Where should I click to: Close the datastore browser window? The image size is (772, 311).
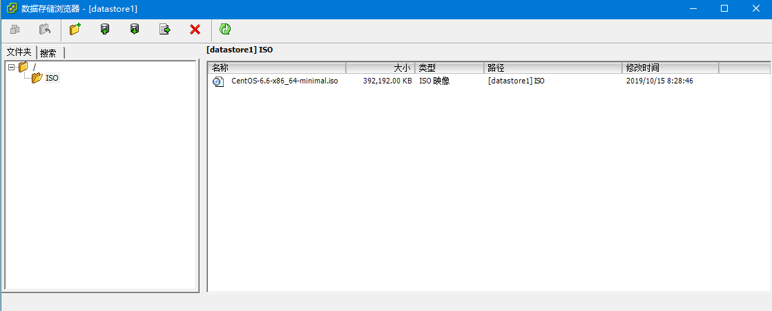coord(755,9)
